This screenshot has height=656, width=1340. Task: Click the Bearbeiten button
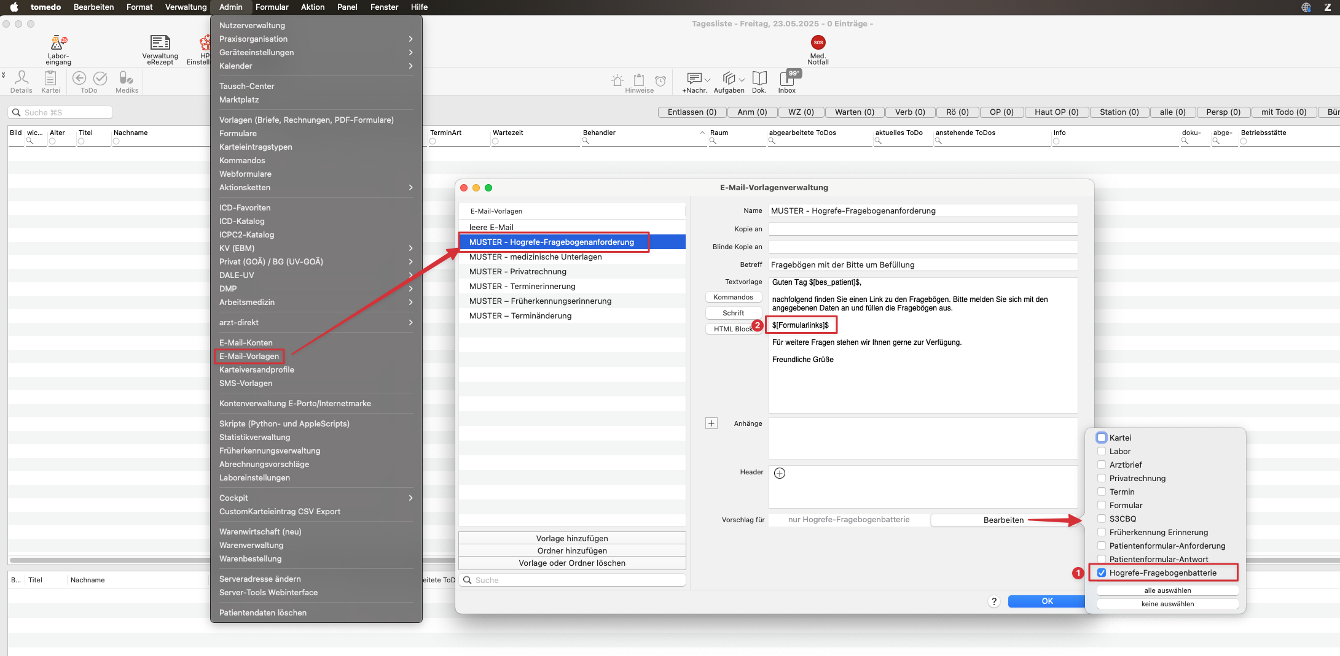[x=1003, y=520]
